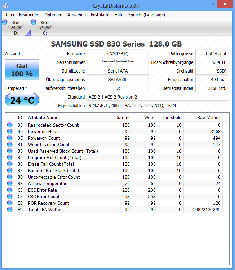
Task: Click status orb of CRC Error Count row
Action: 10,196
